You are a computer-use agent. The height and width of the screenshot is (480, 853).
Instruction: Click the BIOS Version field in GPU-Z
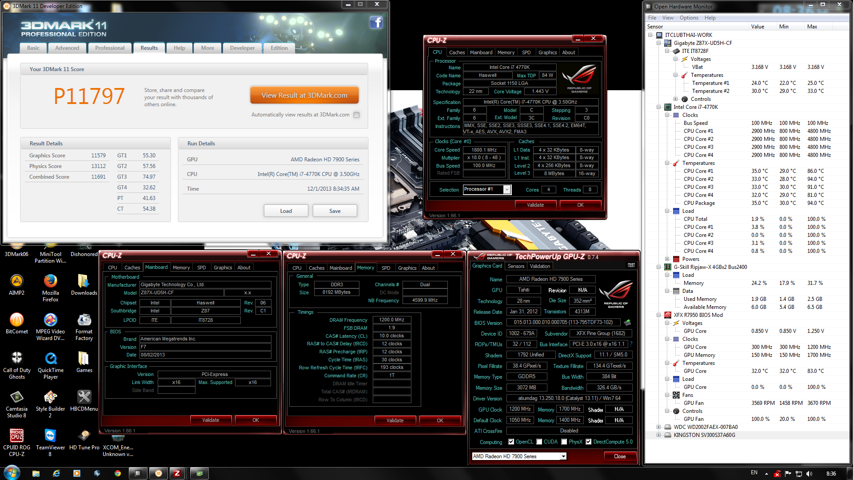click(563, 322)
